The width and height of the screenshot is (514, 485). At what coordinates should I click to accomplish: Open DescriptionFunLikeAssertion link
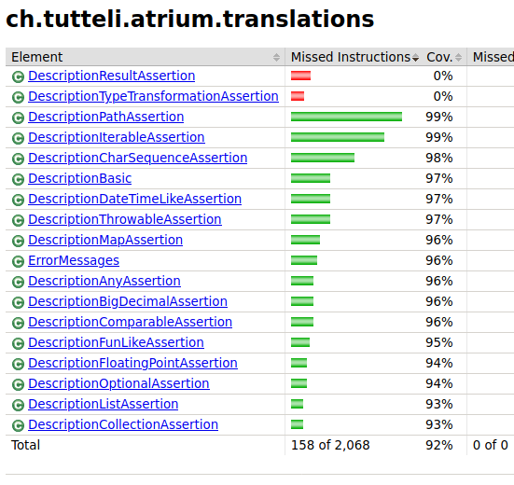116,342
